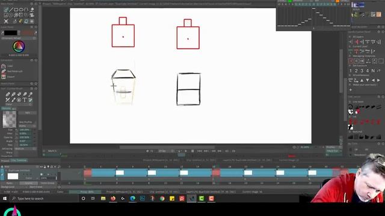This screenshot has height=216, width=385.
Task: Select the Text tool marked T
Action: point(25,100)
